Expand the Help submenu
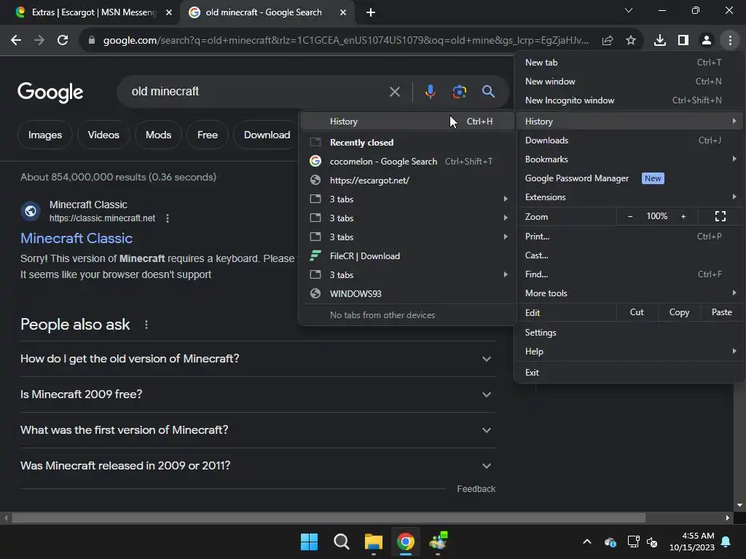This screenshot has width=746, height=559. coord(629,352)
